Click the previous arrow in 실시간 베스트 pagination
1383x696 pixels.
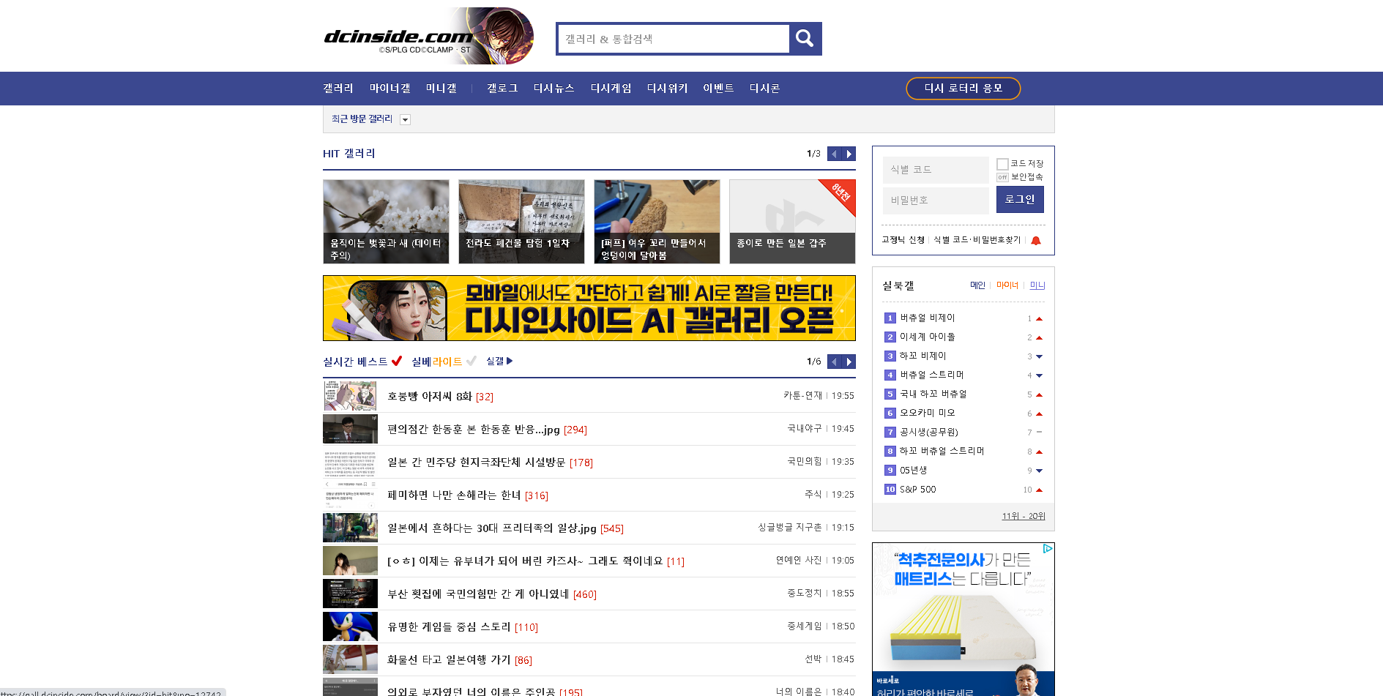coord(834,362)
